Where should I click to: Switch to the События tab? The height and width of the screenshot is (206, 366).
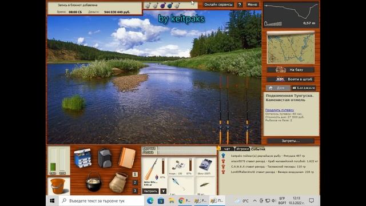pos(258,149)
